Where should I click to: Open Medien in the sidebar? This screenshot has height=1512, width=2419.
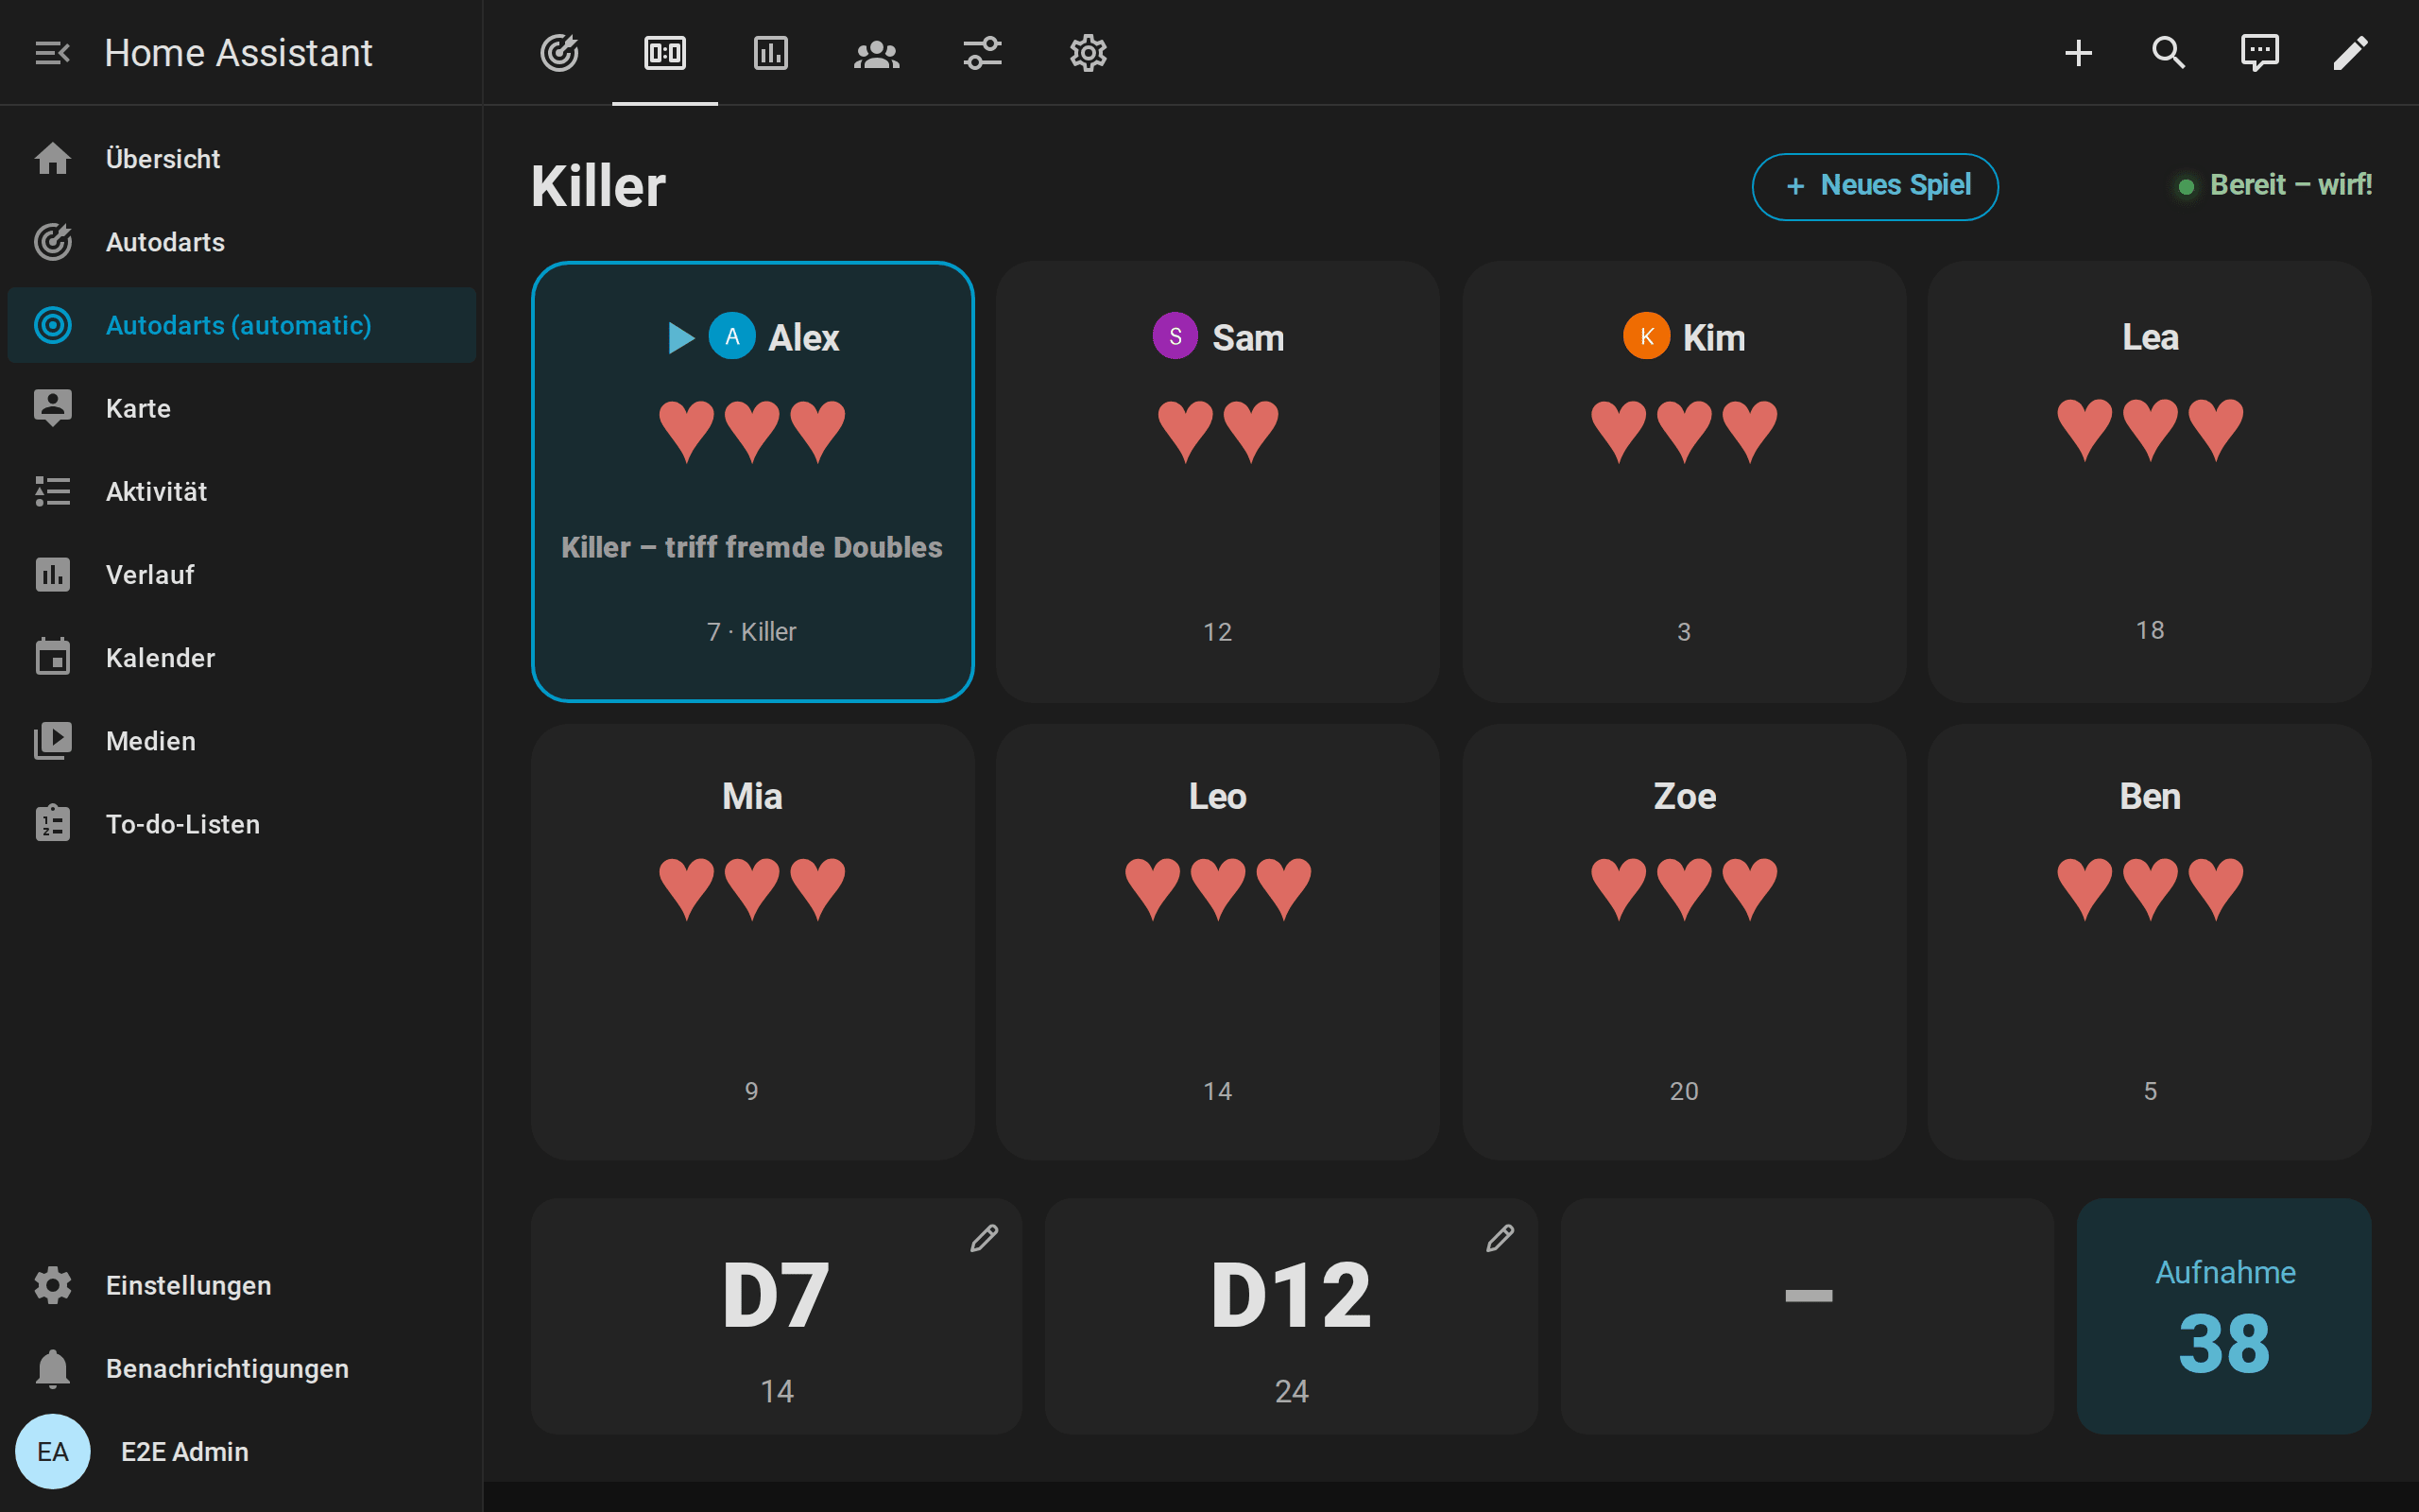(x=242, y=741)
